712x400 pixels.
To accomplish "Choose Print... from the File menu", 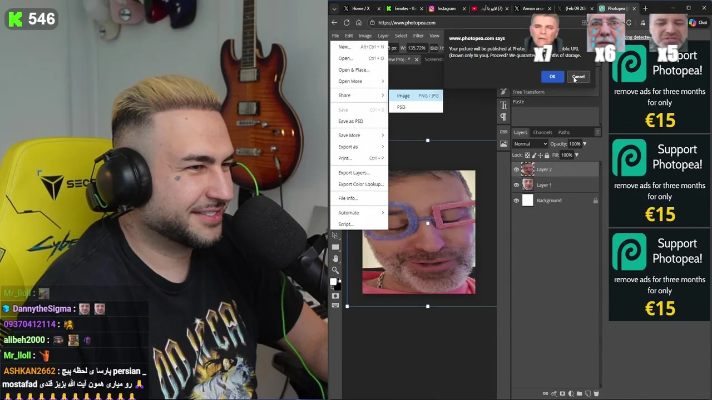I will tap(360, 158).
